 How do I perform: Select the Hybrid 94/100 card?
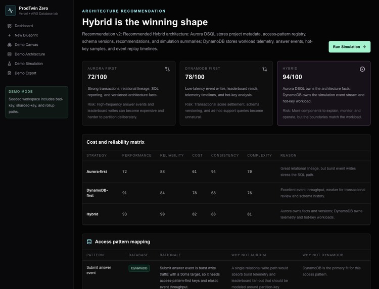(x=323, y=93)
